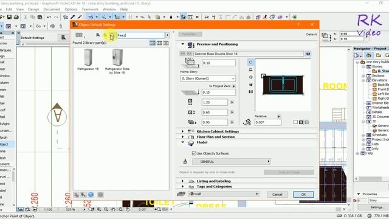Click the Favorites button in the dialog
This screenshot has height=219, width=389.
click(x=190, y=34)
